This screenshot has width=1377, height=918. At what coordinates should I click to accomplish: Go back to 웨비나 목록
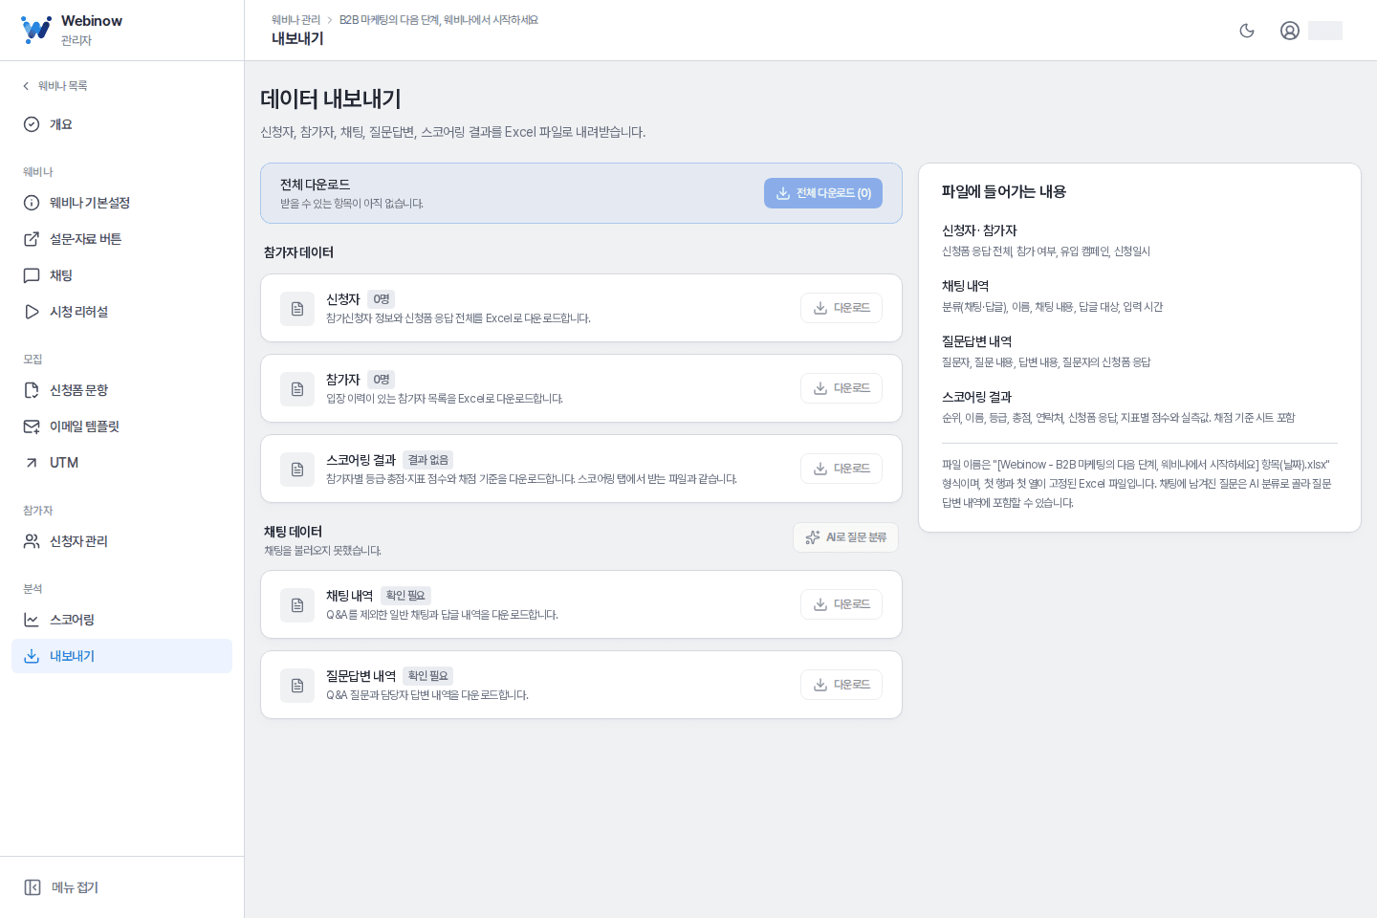[55, 86]
